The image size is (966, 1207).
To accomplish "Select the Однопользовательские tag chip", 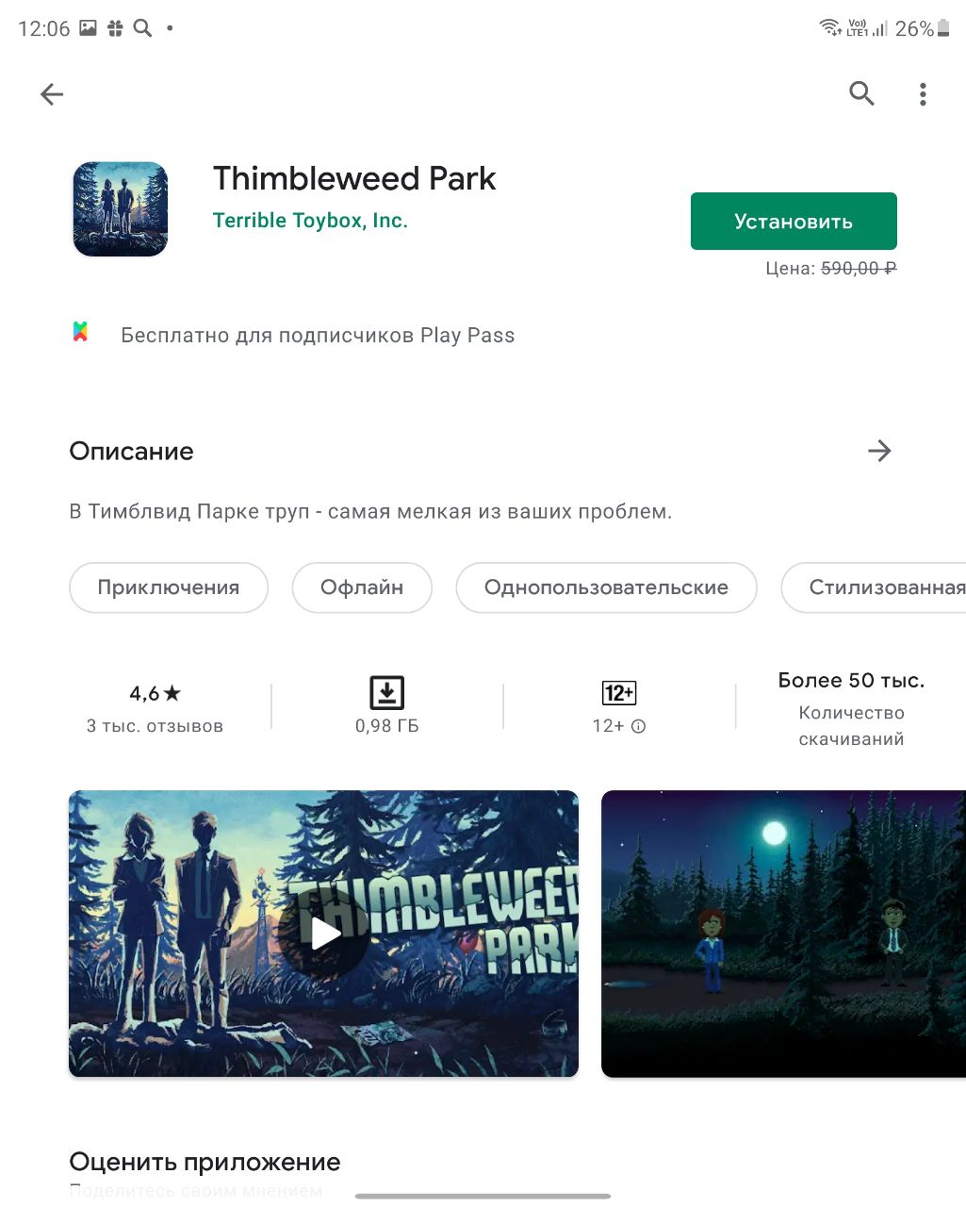I will pos(606,587).
